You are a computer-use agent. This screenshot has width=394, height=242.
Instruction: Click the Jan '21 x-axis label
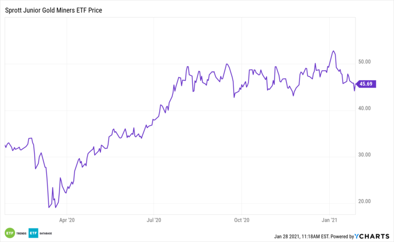click(329, 221)
